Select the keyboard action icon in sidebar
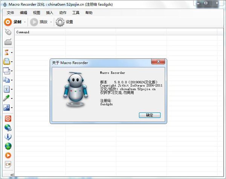226x179 pixels. tap(8, 42)
